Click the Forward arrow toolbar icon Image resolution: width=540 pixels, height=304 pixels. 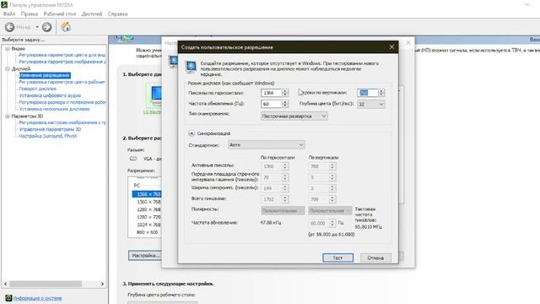click(46, 27)
